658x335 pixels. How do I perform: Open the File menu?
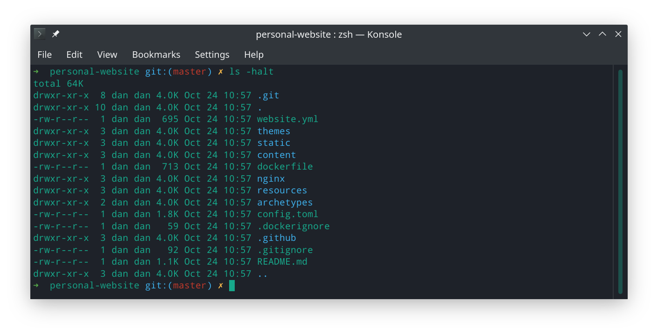click(44, 55)
